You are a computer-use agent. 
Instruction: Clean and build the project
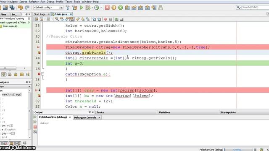(74, 8)
